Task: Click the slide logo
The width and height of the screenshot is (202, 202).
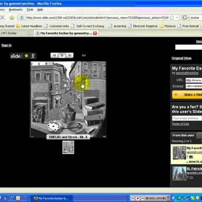Action: (15, 56)
